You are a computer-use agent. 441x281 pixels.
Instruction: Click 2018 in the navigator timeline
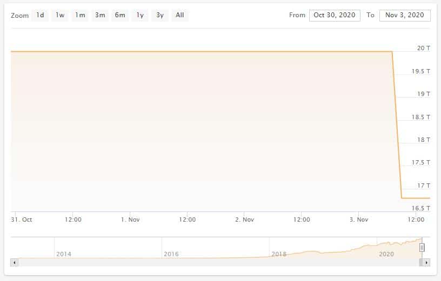(x=279, y=254)
